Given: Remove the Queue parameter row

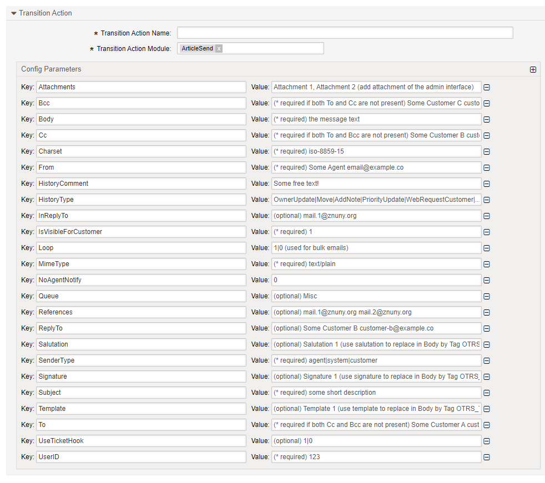Looking at the screenshot, I should click(487, 296).
